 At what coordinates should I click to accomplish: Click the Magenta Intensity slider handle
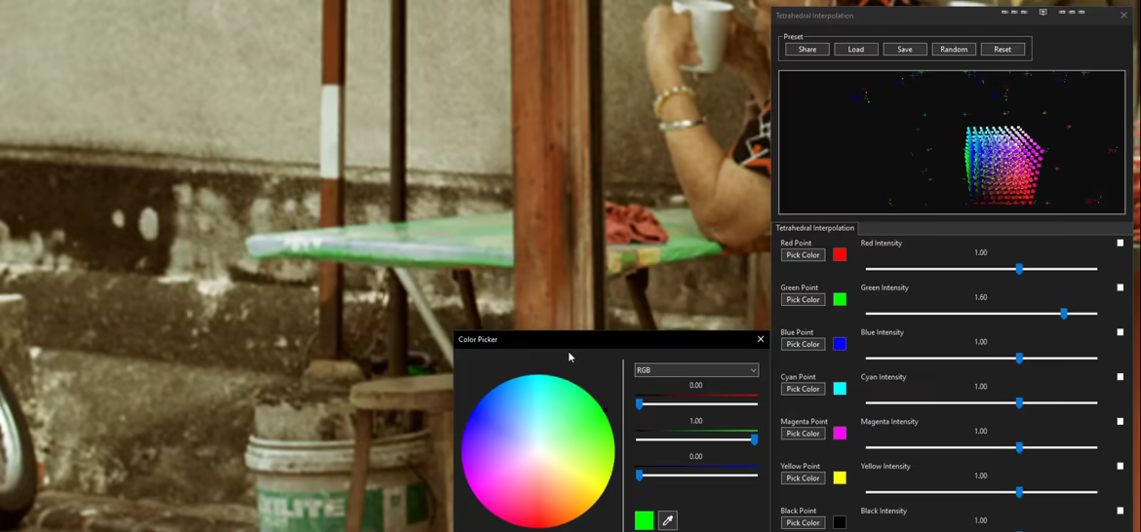pos(1019,447)
